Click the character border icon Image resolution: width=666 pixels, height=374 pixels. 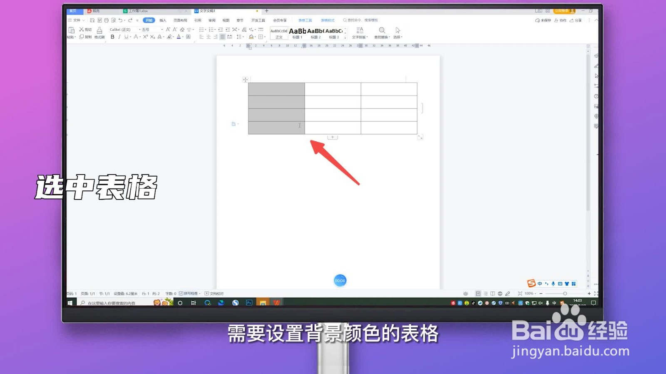coord(188,37)
